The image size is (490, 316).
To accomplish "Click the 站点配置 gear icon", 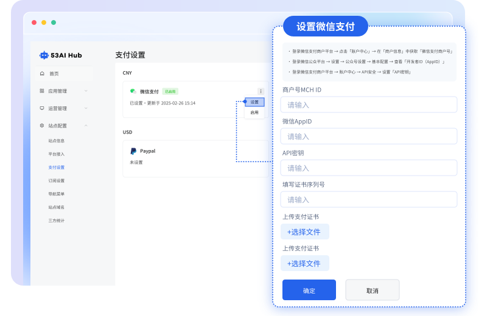I will point(42,125).
